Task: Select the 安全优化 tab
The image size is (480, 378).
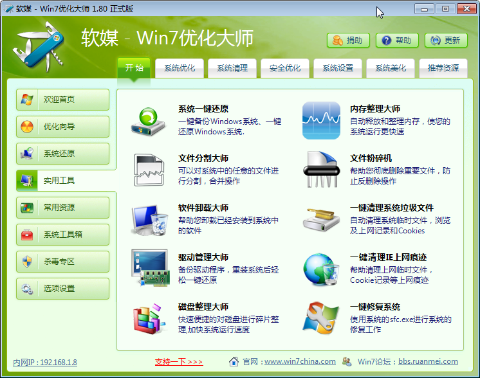Action: tap(285, 68)
